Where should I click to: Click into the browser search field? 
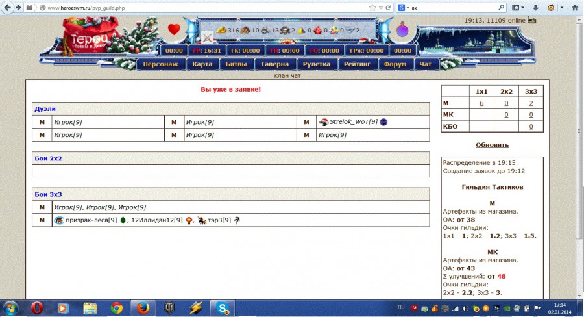click(454, 8)
